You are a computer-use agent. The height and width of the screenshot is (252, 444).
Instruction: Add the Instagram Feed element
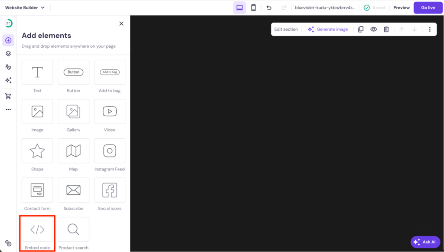click(x=109, y=151)
